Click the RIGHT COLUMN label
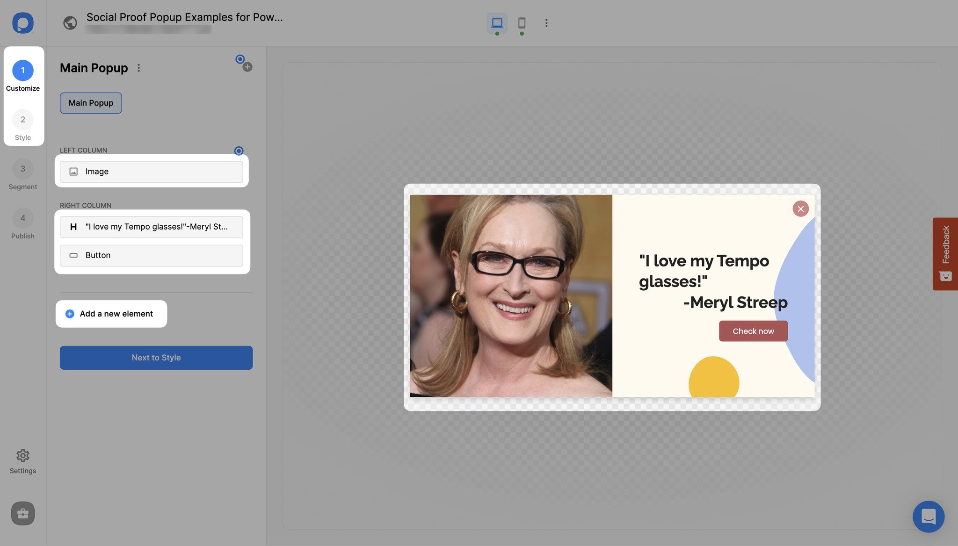This screenshot has width=958, height=546. [x=86, y=205]
